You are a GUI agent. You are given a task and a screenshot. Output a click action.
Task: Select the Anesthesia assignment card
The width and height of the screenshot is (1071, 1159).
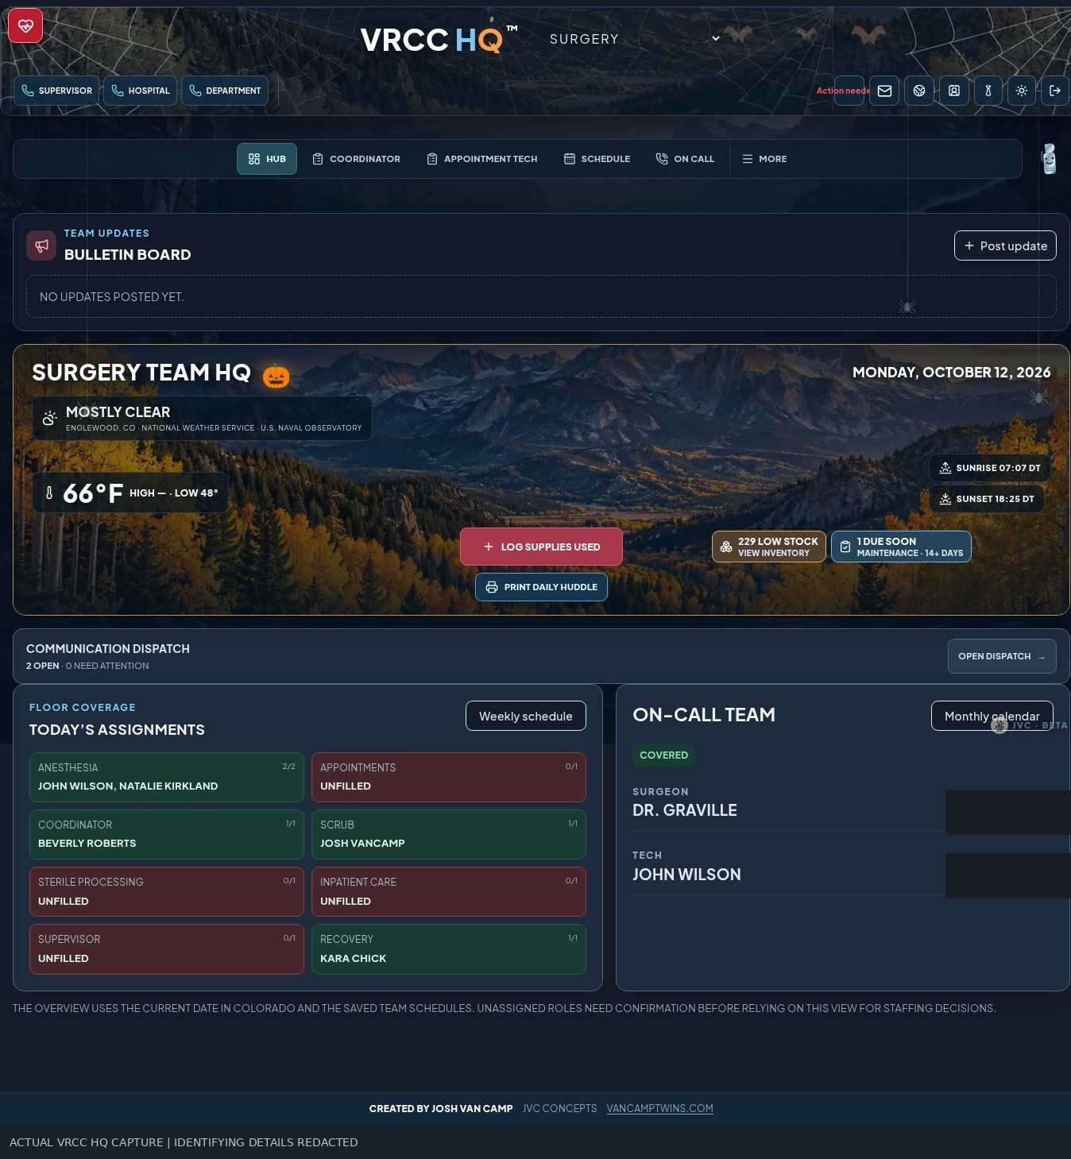pos(167,777)
